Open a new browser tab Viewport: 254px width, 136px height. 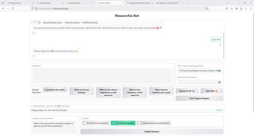(187, 3)
